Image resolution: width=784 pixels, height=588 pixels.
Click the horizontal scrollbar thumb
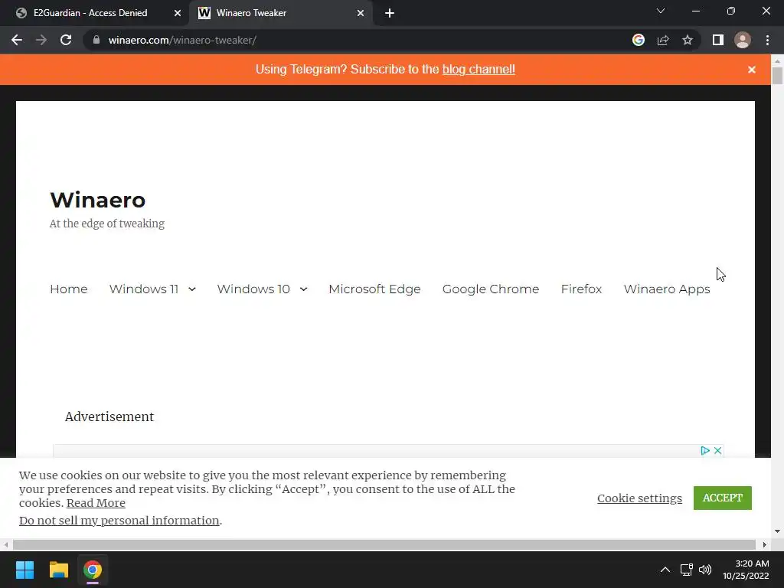(x=384, y=544)
